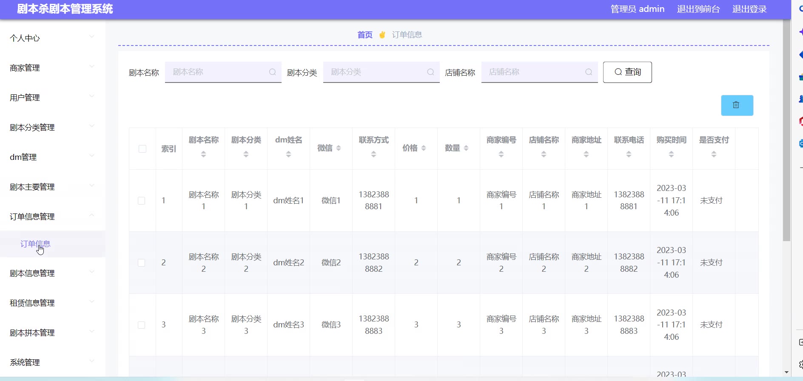Sort table by 价格 column arrows

pyautogui.click(x=424, y=148)
